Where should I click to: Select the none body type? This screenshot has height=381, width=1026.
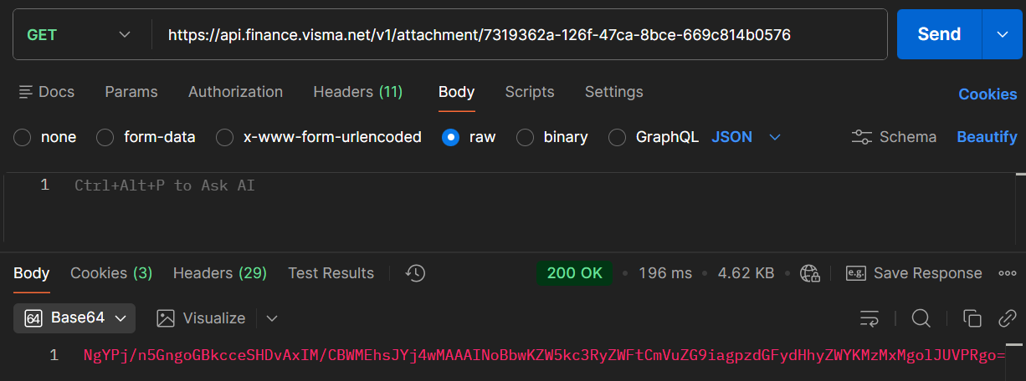click(x=23, y=137)
